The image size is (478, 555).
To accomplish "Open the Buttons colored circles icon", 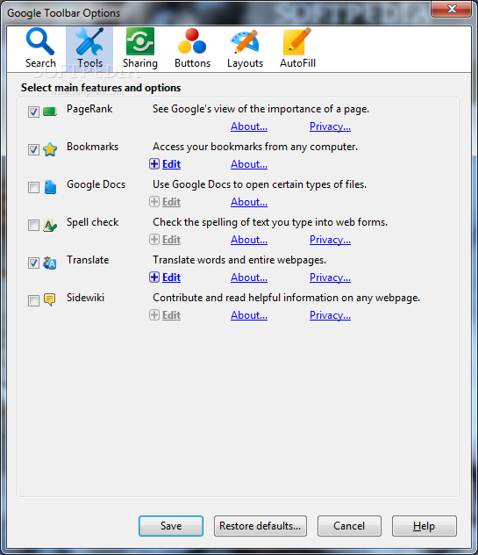I will click(x=192, y=41).
